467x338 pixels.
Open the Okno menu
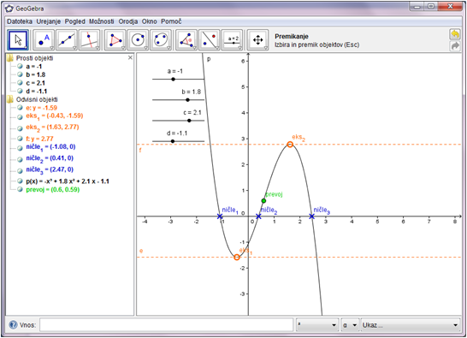pyautogui.click(x=149, y=21)
